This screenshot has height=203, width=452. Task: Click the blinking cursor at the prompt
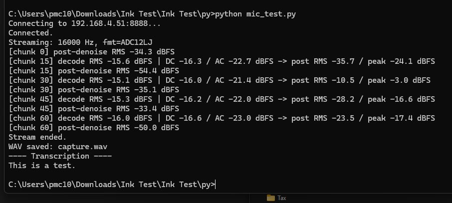pos(217,185)
